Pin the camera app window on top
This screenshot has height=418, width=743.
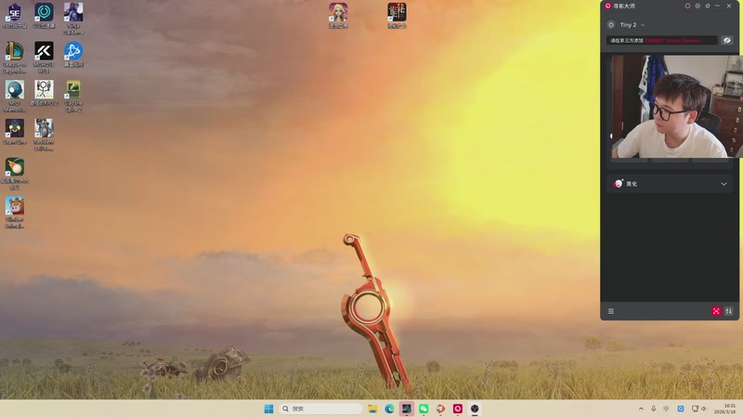click(708, 6)
